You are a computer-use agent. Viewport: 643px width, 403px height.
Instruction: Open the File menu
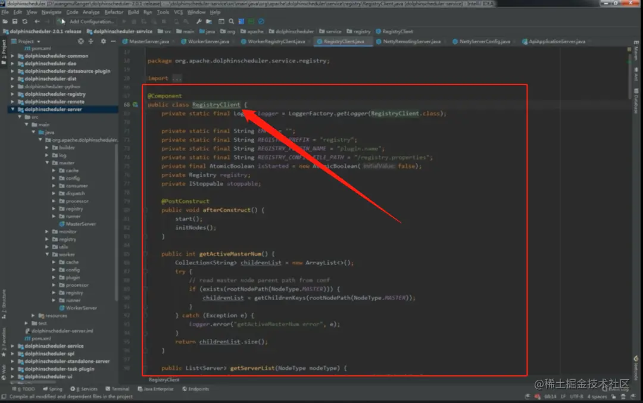(x=5, y=13)
